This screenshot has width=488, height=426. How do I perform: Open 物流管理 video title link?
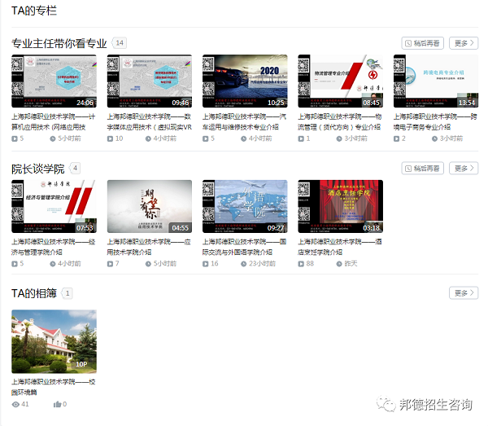(x=340, y=122)
